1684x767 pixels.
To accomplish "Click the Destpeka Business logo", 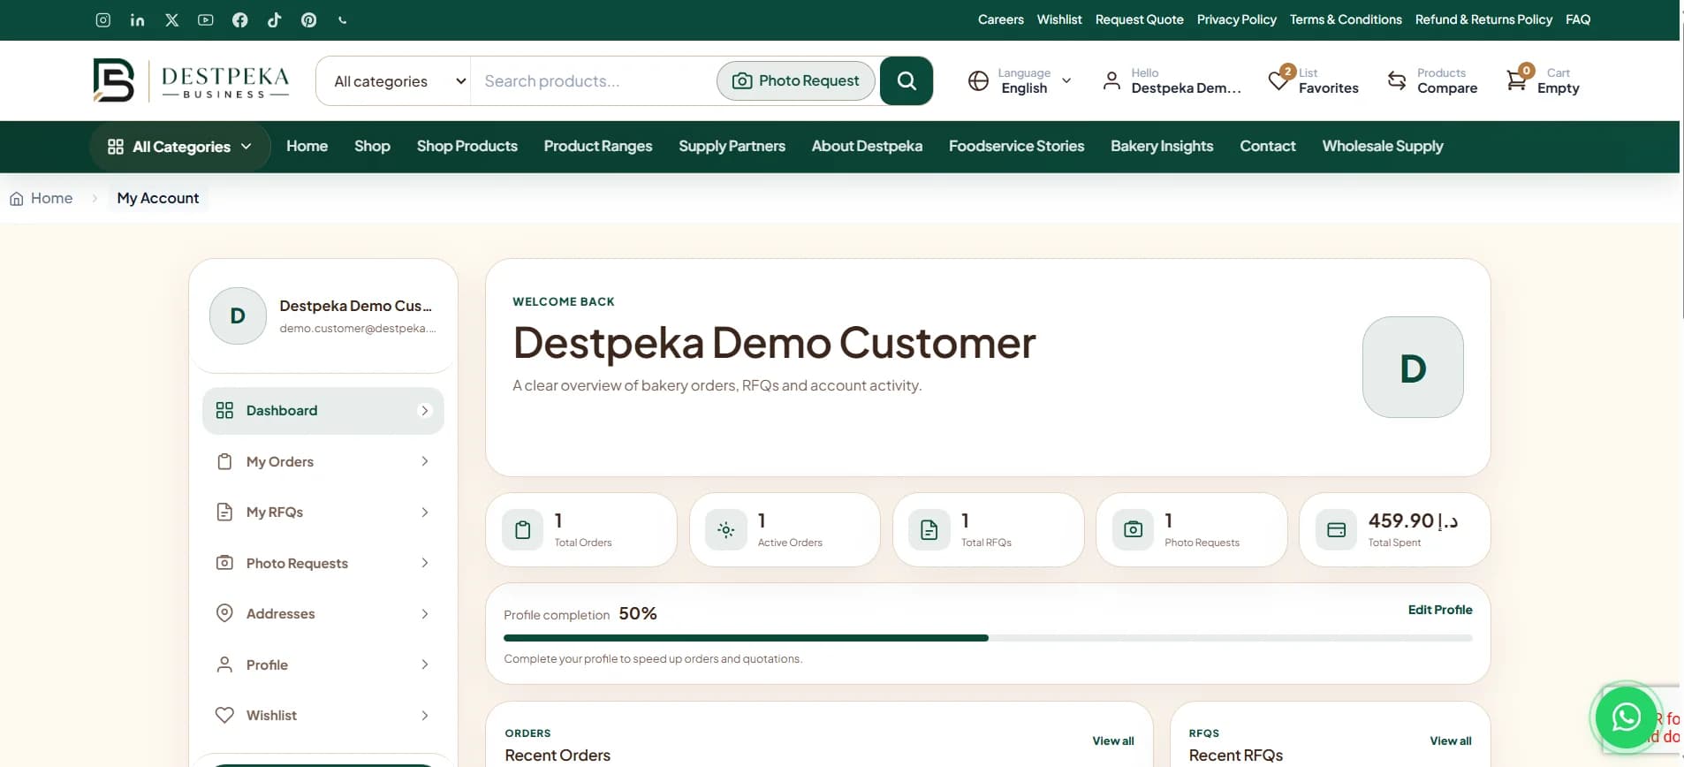I will (x=191, y=80).
